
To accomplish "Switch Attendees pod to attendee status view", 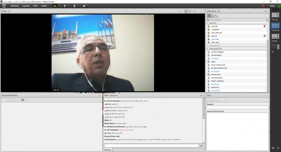I will [216, 16].
